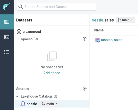Click the Sources section label
140x110 pixels.
[23, 89]
